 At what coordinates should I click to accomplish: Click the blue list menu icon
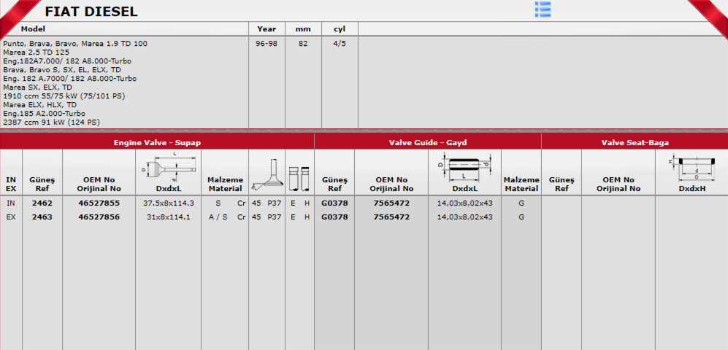point(543,9)
